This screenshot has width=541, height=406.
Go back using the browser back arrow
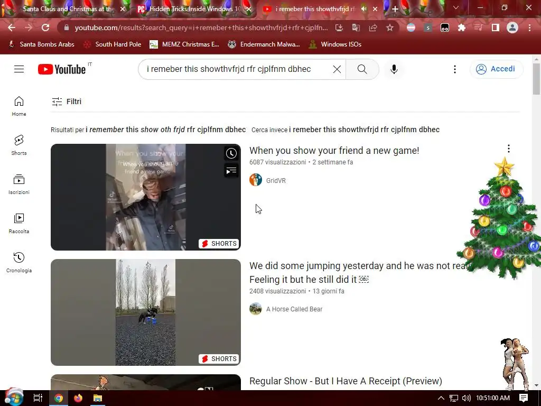click(x=12, y=27)
